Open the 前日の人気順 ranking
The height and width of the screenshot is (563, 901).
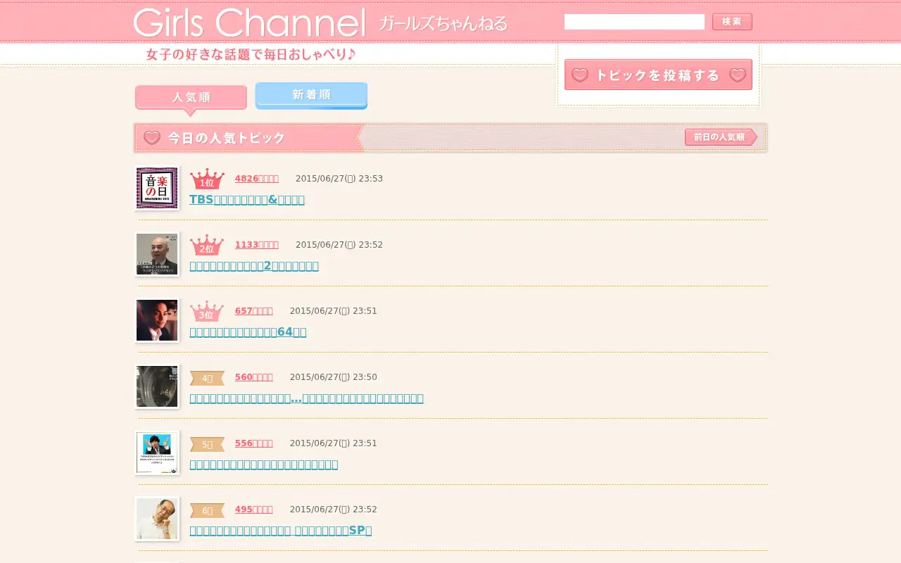[x=720, y=137]
